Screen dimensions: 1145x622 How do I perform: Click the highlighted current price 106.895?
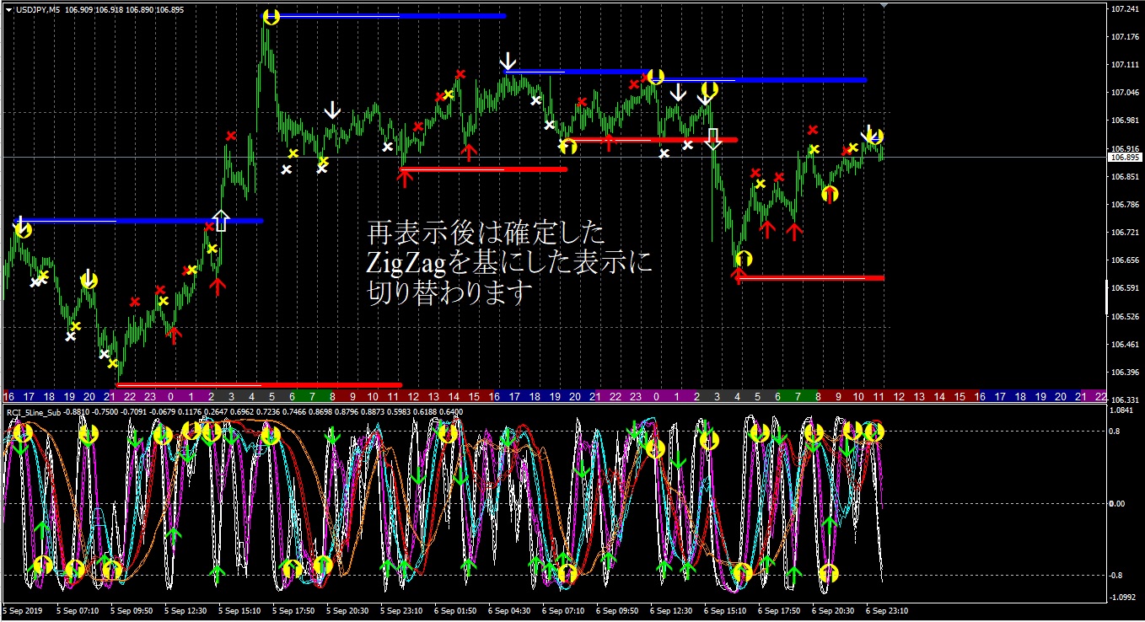click(x=1124, y=158)
